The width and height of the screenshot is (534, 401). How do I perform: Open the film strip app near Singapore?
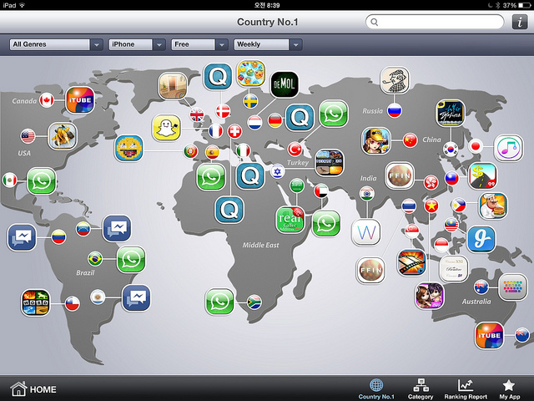pyautogui.click(x=411, y=262)
